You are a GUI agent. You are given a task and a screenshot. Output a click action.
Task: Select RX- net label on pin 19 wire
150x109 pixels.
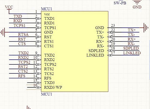click(131, 44)
